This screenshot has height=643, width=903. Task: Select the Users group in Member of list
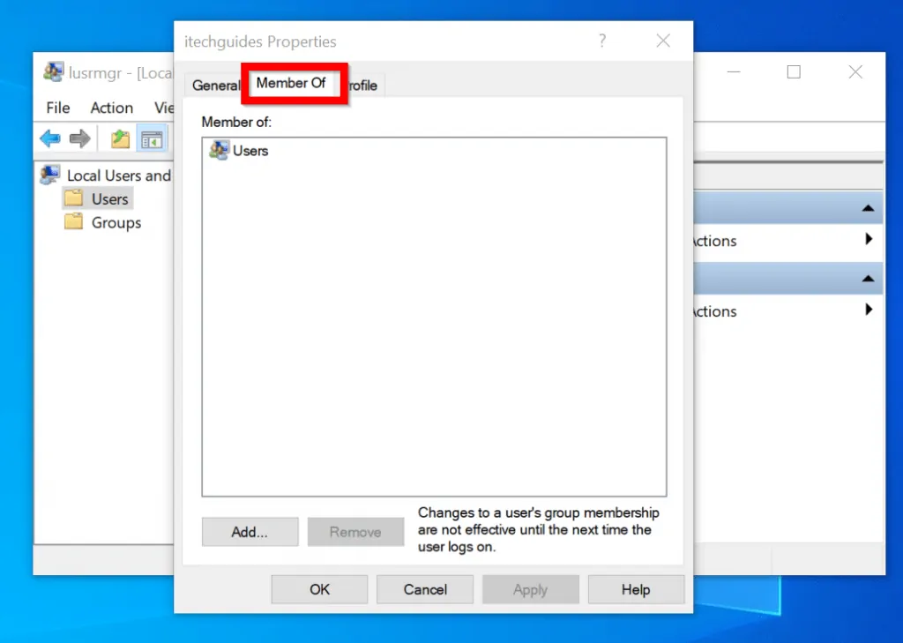click(250, 151)
